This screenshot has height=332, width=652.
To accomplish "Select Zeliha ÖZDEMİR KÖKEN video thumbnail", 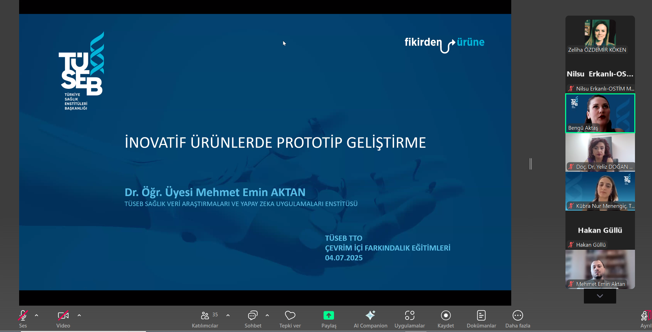I will pos(600,35).
